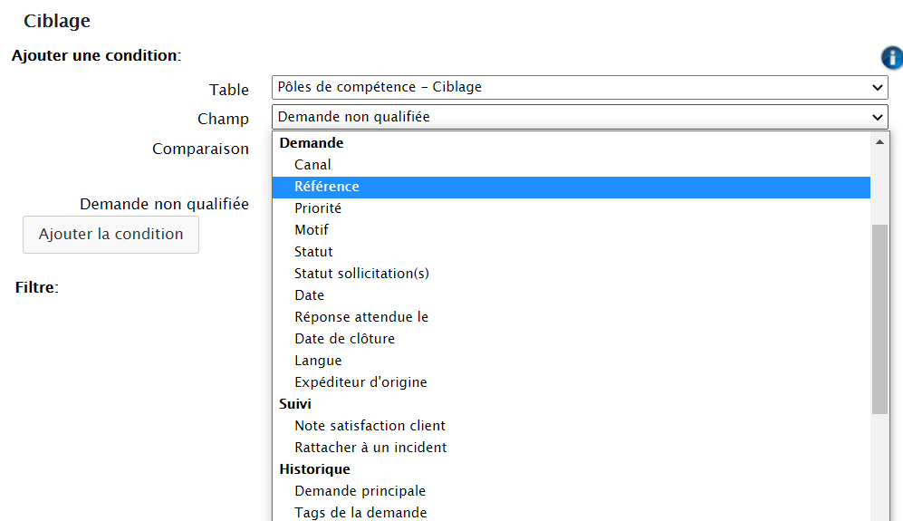Choose Réponse attendue le option
Image resolution: width=903 pixels, height=521 pixels.
coord(361,317)
